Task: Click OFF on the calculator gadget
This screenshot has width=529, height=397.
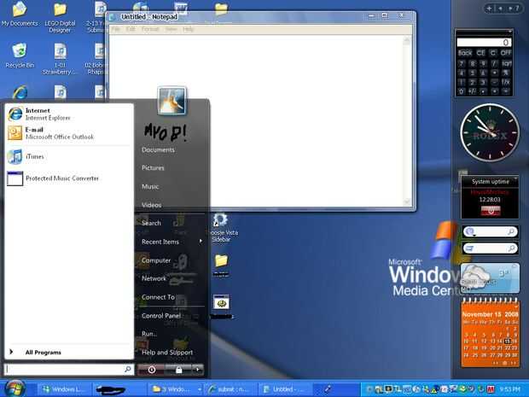Action: coord(506,53)
